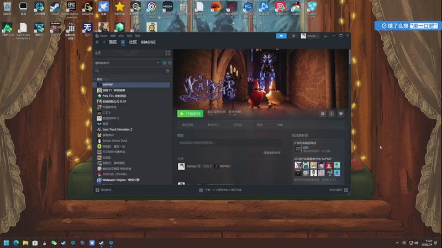Collapse the 最近 recent games section
Image resolution: width=442 pixels, height=248 pixels.
(x=95, y=79)
